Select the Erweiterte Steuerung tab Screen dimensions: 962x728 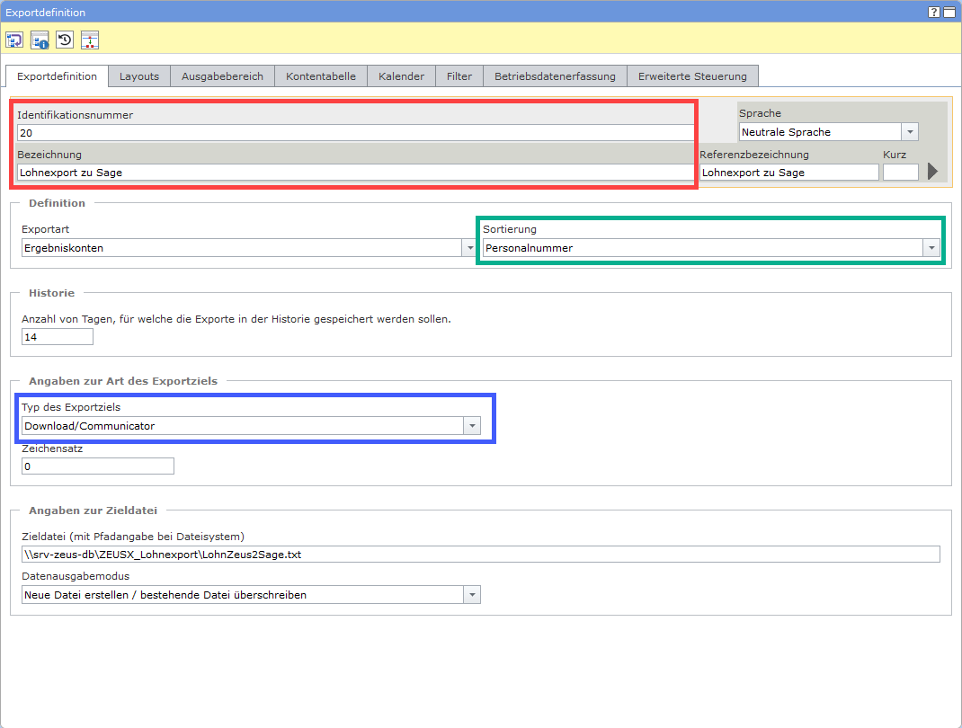click(692, 76)
